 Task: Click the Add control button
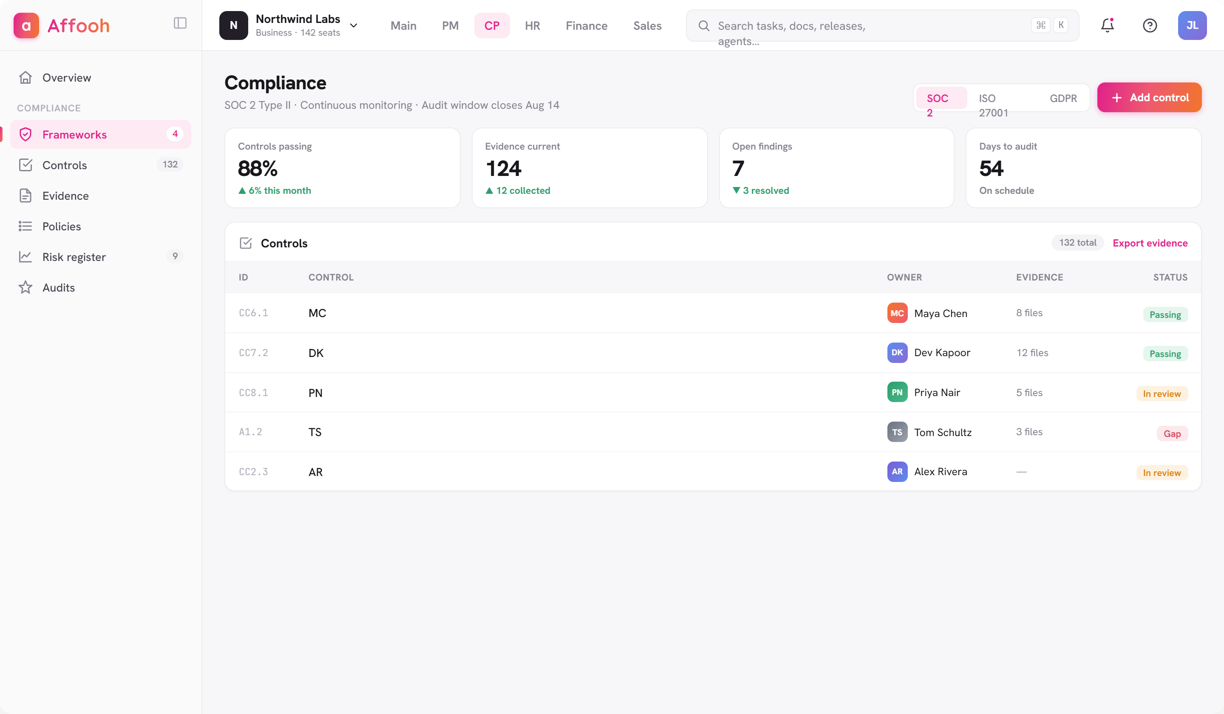click(x=1149, y=98)
